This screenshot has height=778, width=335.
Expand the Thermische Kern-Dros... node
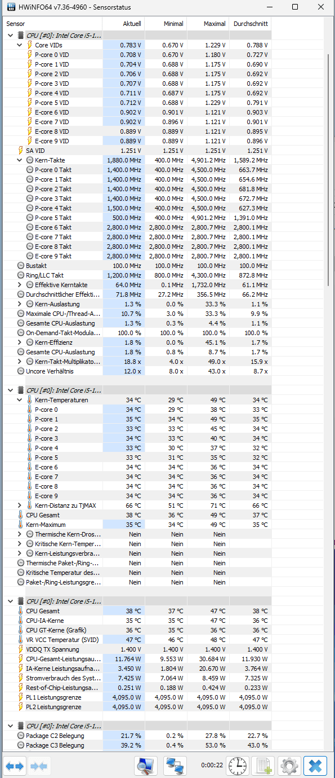click(20, 534)
